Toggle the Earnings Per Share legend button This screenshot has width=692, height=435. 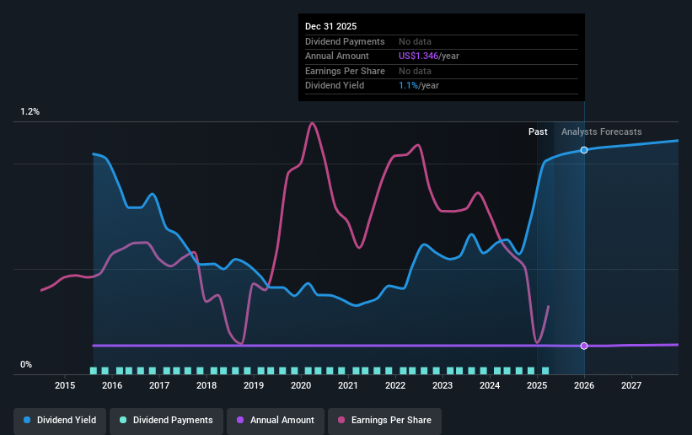tap(385, 420)
